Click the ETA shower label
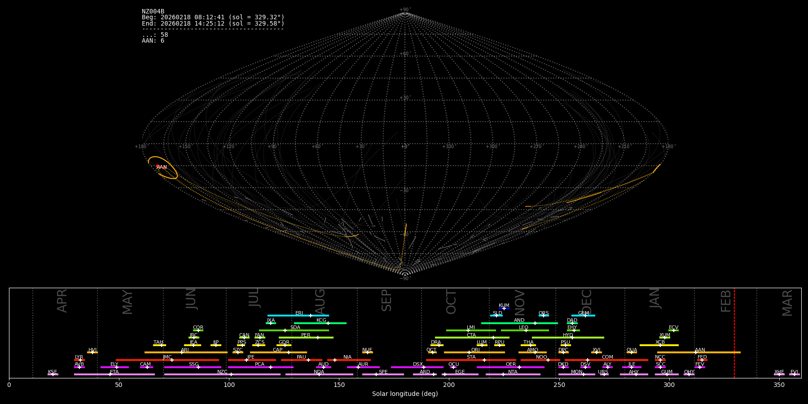Screen dimensions: 808x404 pos(114,372)
